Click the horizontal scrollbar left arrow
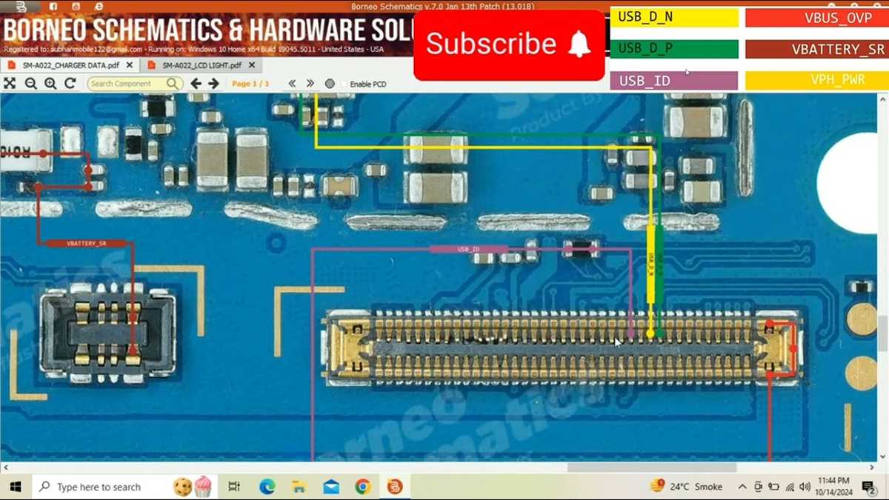This screenshot has height=500, width=889. pos(5,468)
